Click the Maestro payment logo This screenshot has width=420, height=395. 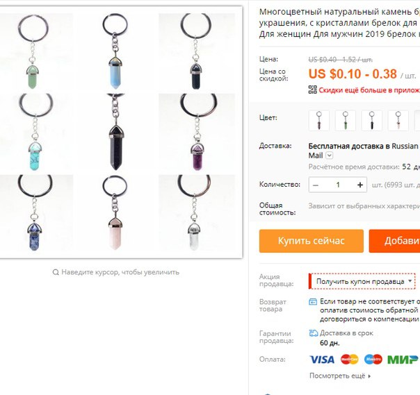pos(373,359)
